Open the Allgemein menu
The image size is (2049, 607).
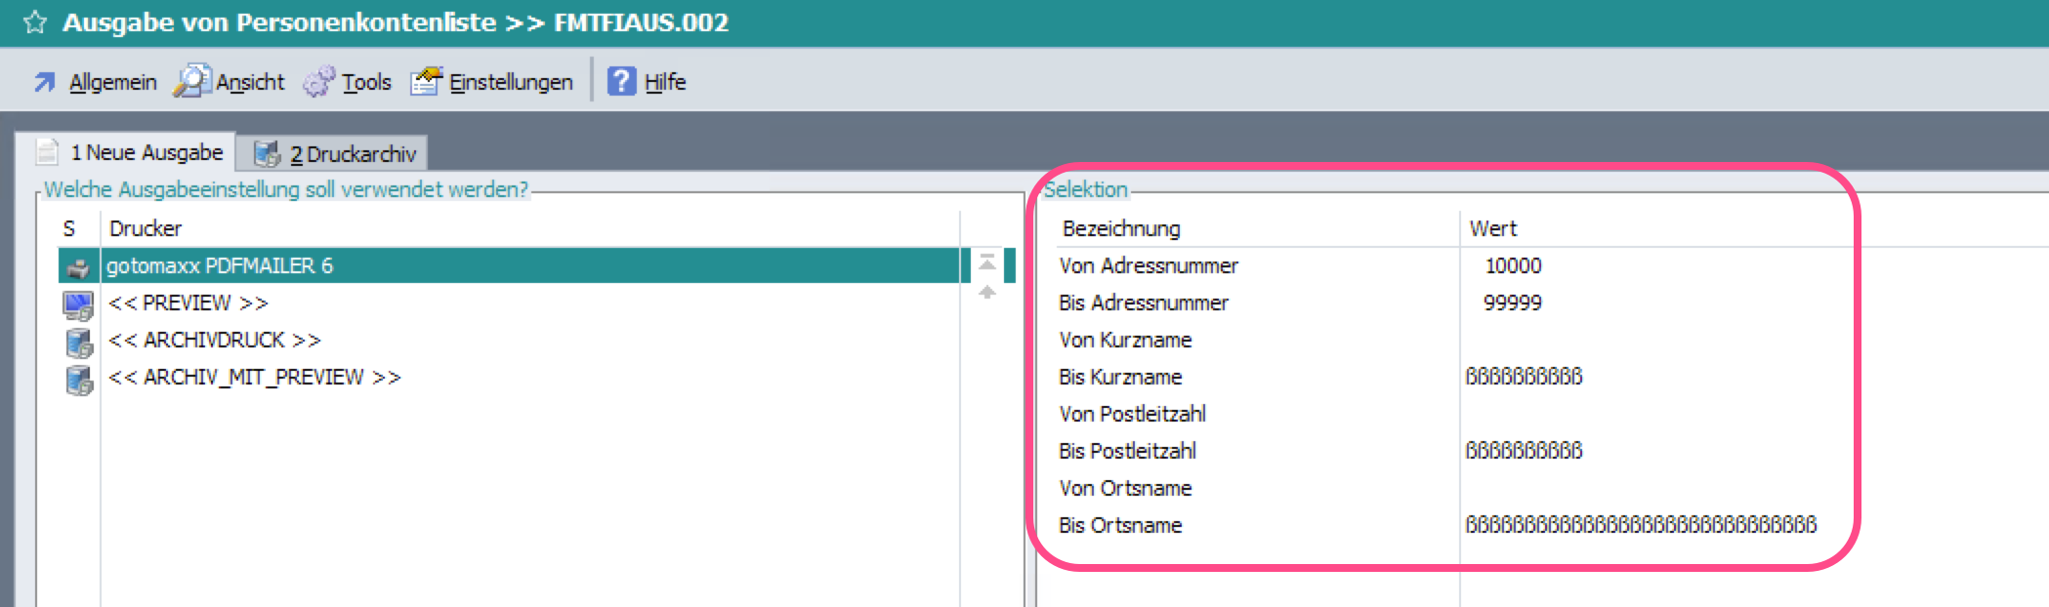(111, 82)
